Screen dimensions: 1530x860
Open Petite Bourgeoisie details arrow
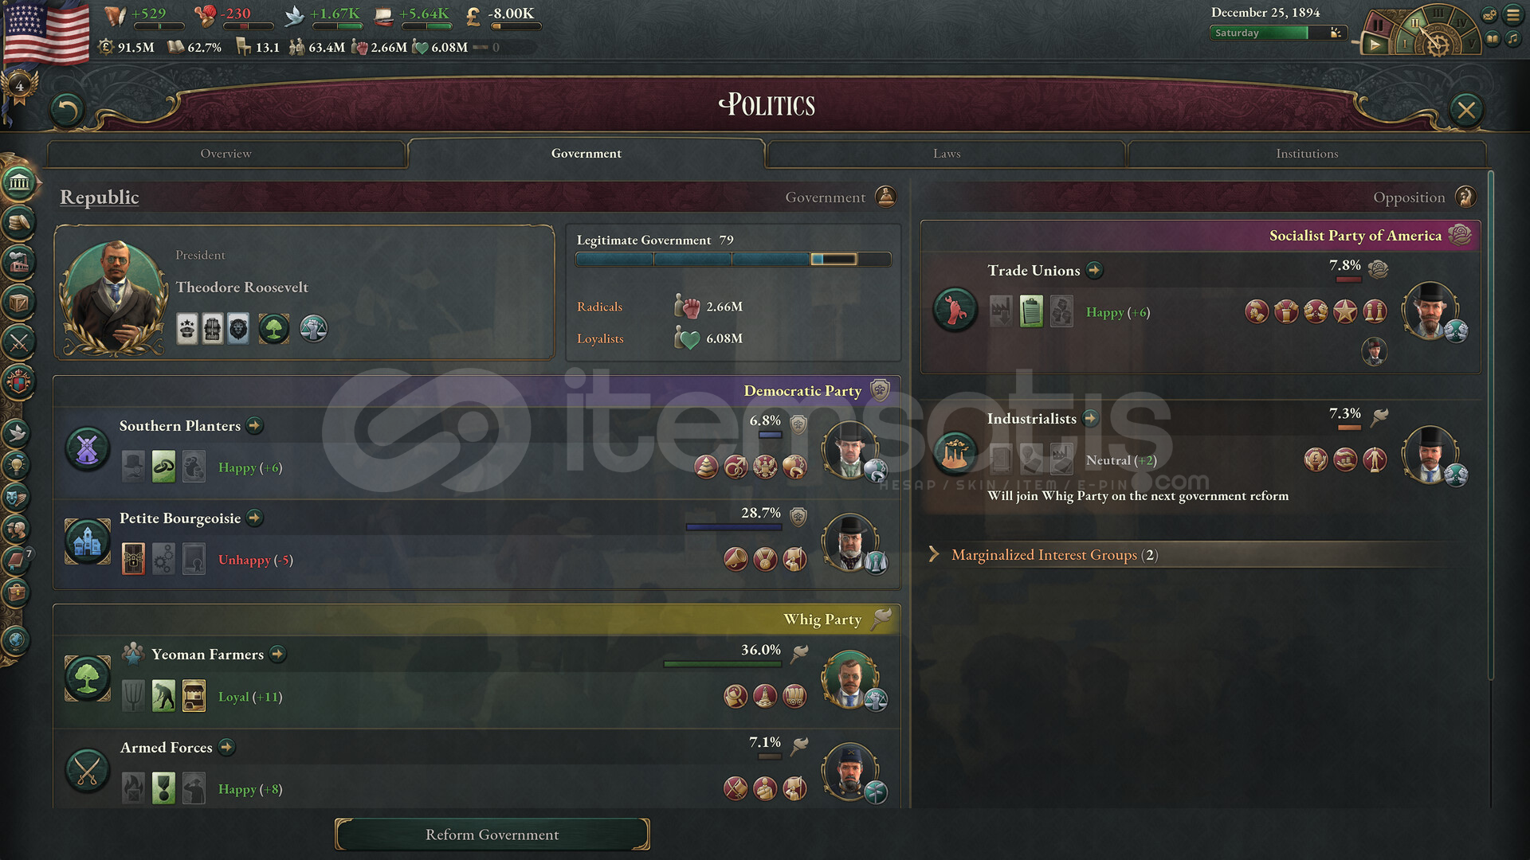tap(255, 518)
